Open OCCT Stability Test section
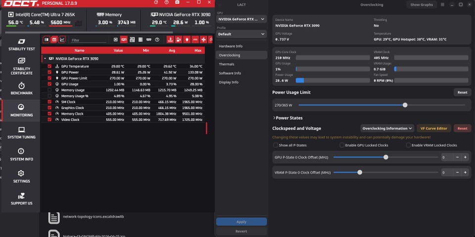Image resolution: width=475 pixels, height=237 pixels. click(21, 45)
